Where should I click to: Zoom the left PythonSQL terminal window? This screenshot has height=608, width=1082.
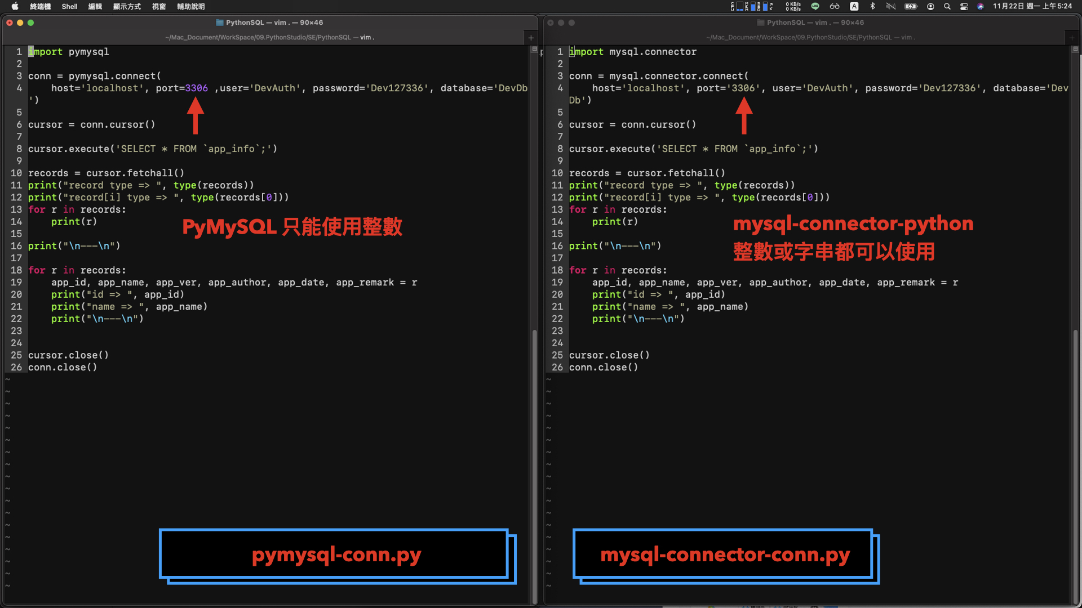pos(31,23)
